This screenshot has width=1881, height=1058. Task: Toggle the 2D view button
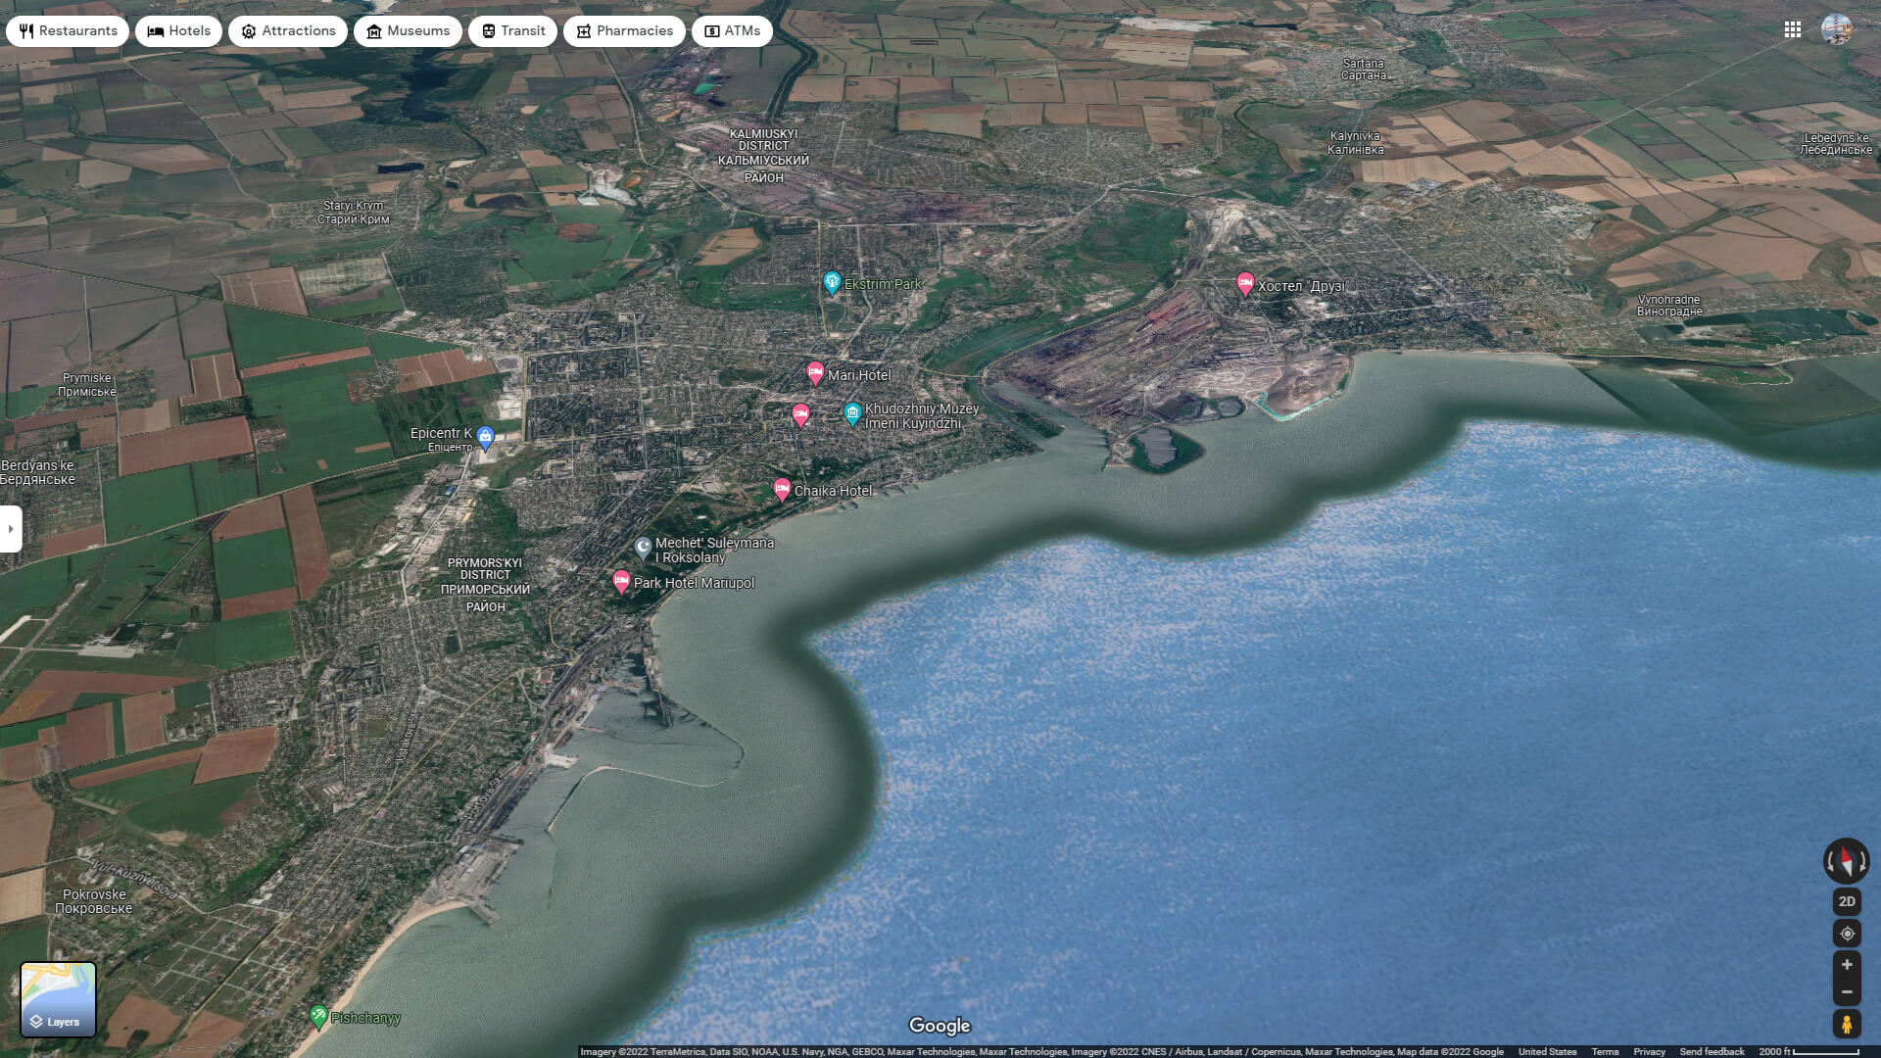coord(1847,901)
